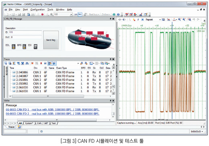This screenshot has height=146, width=209.
Task: Click the lightning trigger icon in the Scope toolbar
Action: 138,20
